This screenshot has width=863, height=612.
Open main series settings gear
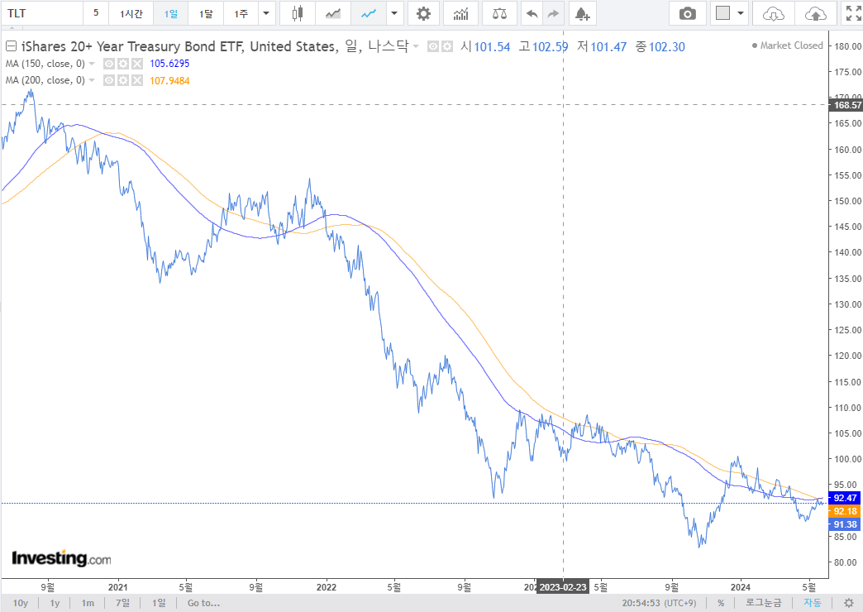(447, 47)
